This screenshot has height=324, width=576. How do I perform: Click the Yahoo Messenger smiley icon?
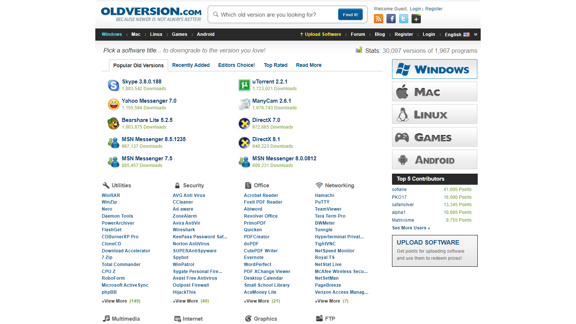(x=113, y=104)
